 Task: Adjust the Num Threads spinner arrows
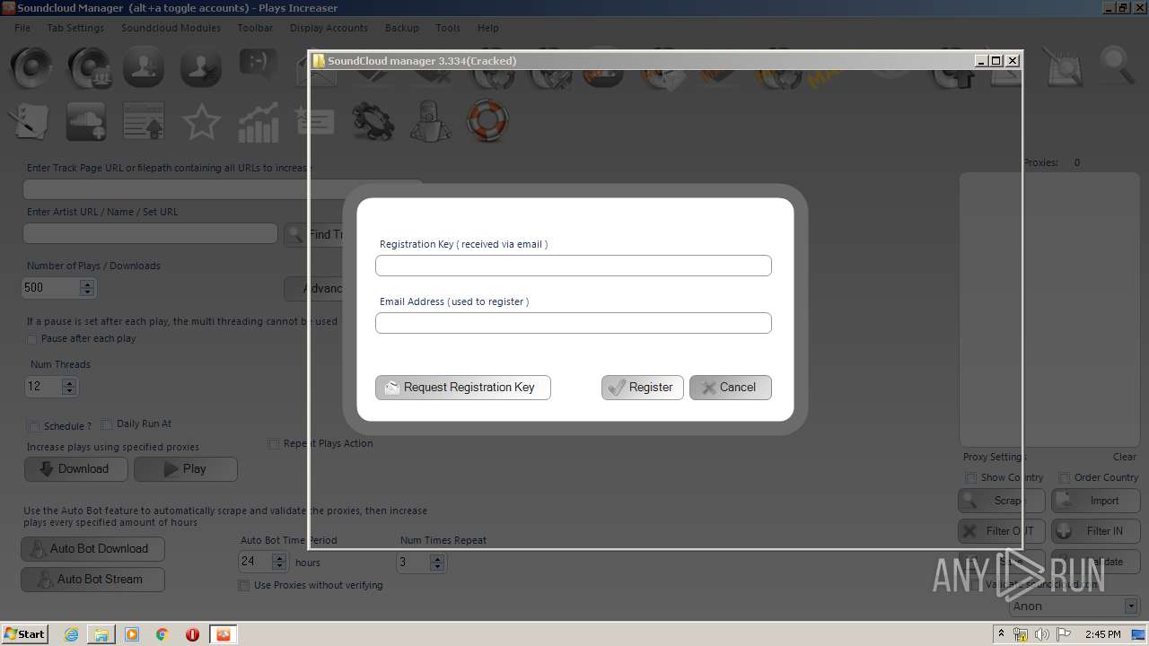[x=69, y=387]
